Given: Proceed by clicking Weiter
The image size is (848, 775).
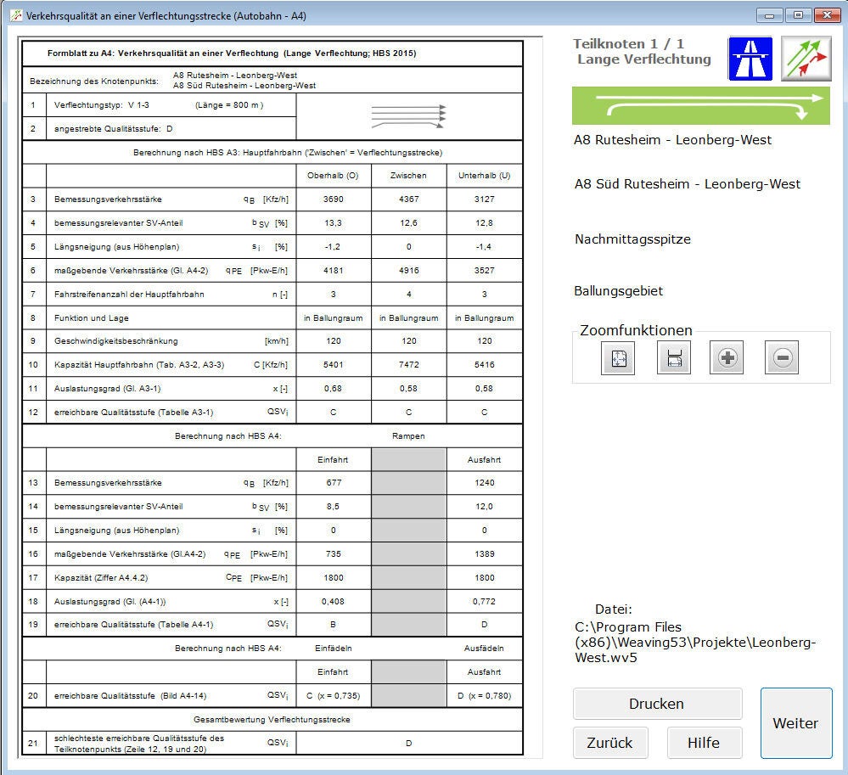Looking at the screenshot, I should coord(795,723).
